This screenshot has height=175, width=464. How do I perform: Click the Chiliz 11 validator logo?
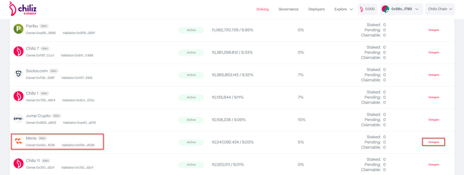[19, 164]
